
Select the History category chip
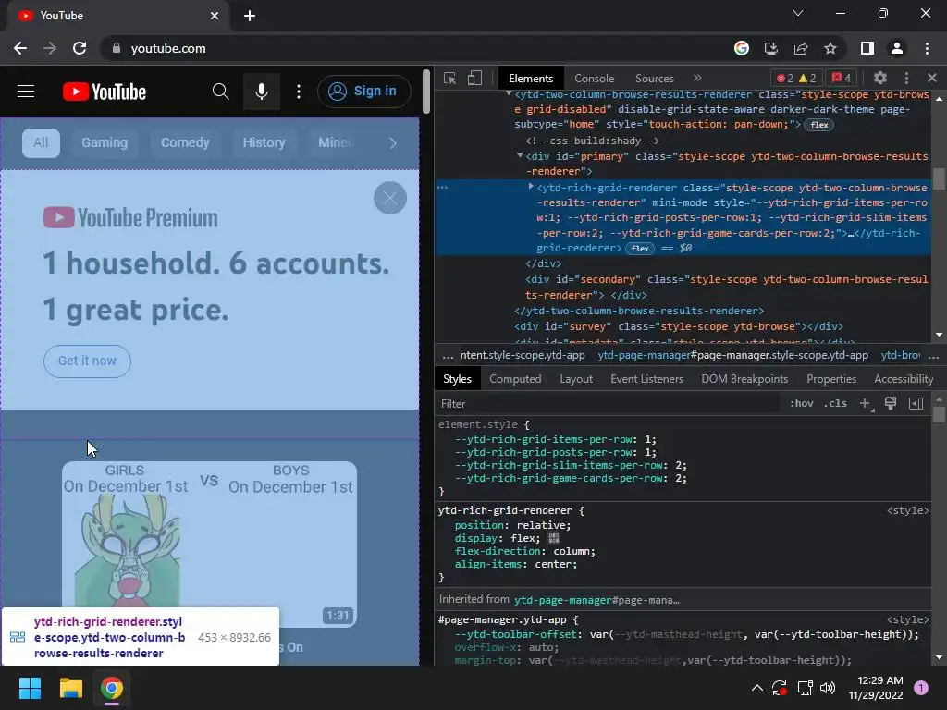pos(264,143)
